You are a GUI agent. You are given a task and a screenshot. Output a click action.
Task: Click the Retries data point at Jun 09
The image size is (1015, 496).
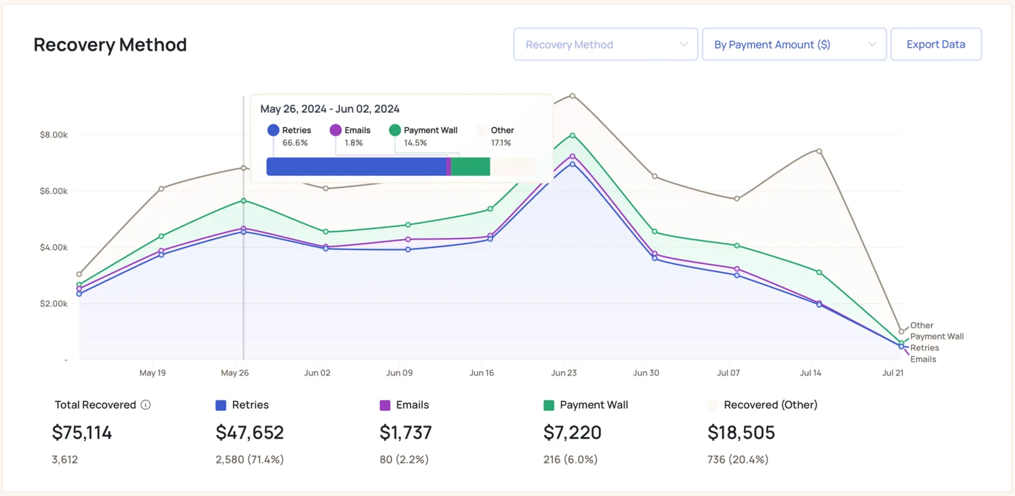coord(408,249)
